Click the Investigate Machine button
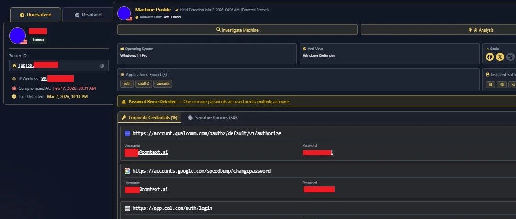 [x=237, y=30]
